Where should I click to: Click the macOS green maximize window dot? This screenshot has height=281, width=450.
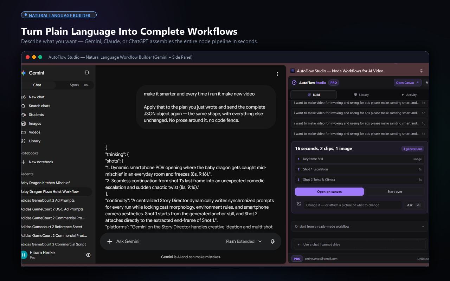click(40, 57)
